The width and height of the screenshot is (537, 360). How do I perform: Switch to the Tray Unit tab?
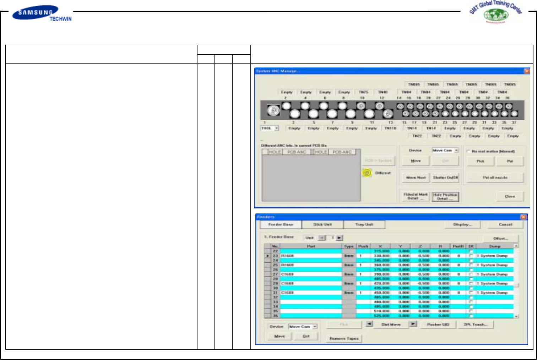click(364, 224)
